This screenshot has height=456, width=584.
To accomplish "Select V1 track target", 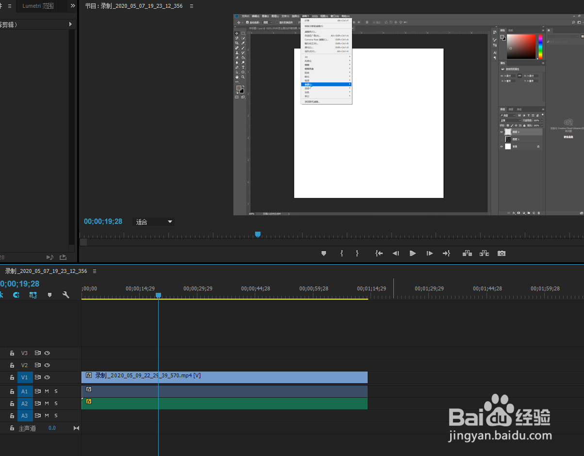I will pyautogui.click(x=25, y=377).
